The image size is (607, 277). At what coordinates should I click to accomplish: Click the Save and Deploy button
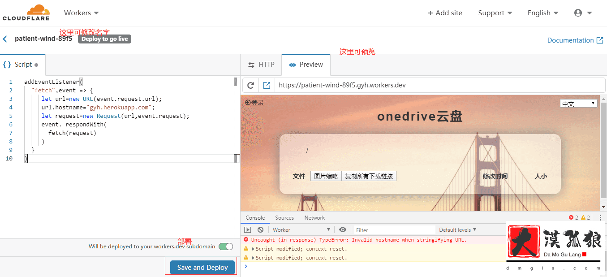coord(202,267)
